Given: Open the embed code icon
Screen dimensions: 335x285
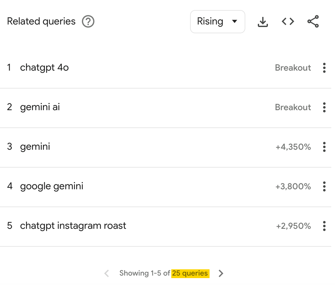Looking at the screenshot, I should [x=287, y=22].
